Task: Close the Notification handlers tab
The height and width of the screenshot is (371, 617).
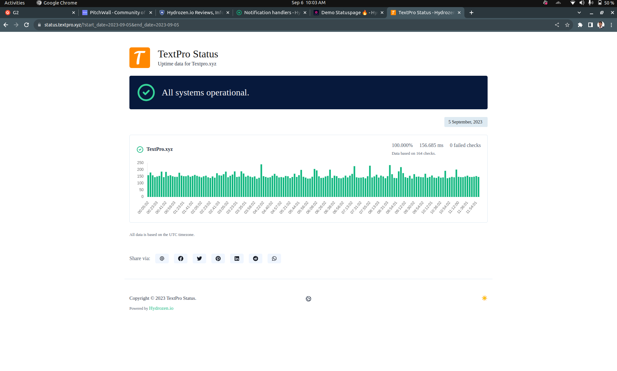Action: click(x=305, y=13)
